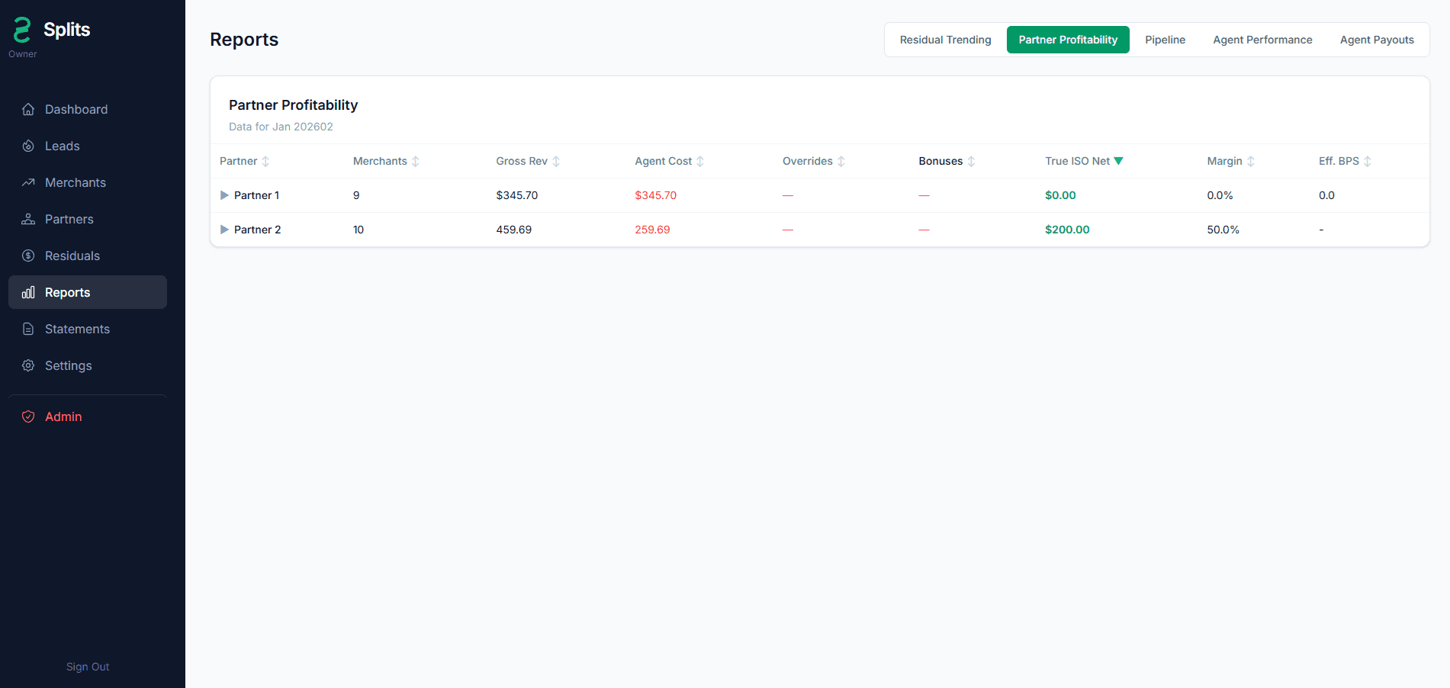Click the Residuals dollar icon
Screen dimensions: 1450x688
point(28,256)
